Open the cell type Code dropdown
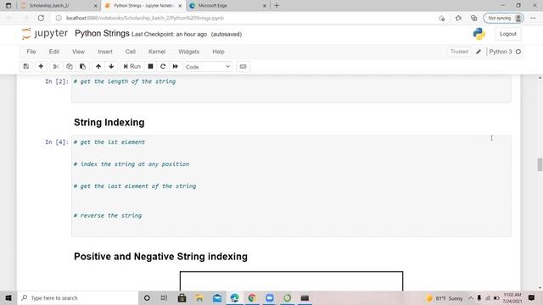 click(208, 67)
